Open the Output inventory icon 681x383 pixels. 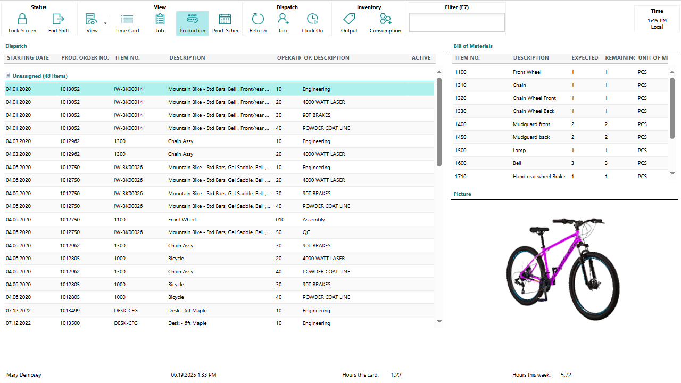click(349, 20)
